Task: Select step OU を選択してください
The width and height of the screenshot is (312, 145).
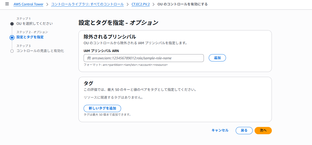Action: tap(35, 24)
